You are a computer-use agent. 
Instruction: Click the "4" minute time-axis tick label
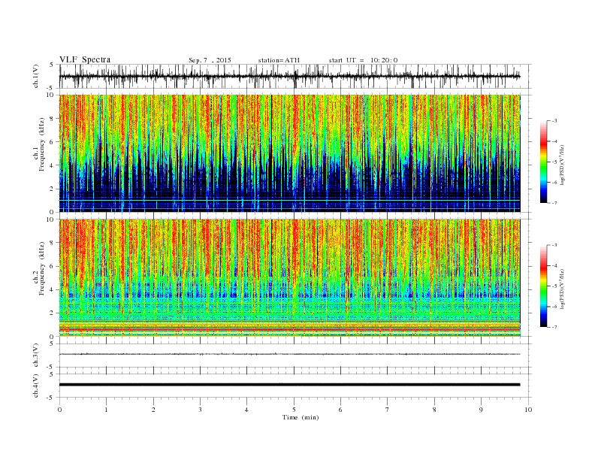(x=246, y=410)
